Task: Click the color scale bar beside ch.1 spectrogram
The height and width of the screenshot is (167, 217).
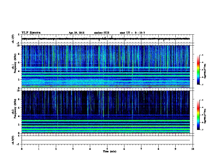Action: [198, 70]
